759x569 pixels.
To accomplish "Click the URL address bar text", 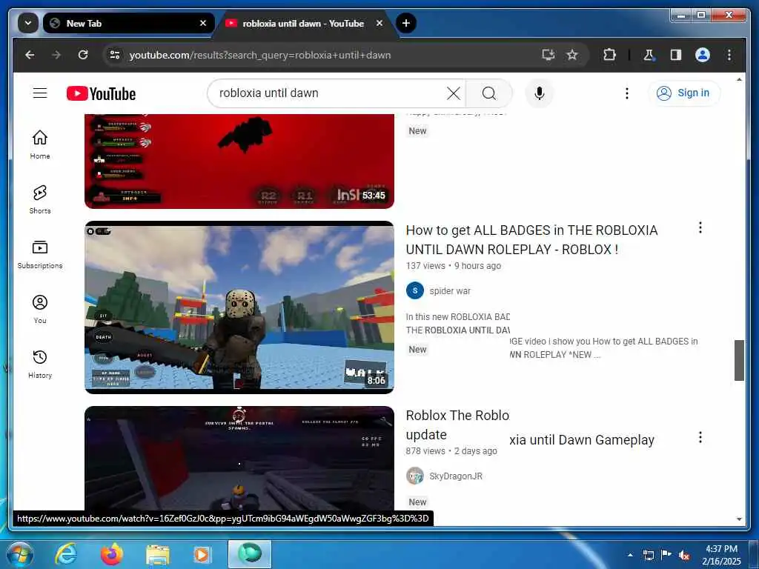I will tap(260, 55).
